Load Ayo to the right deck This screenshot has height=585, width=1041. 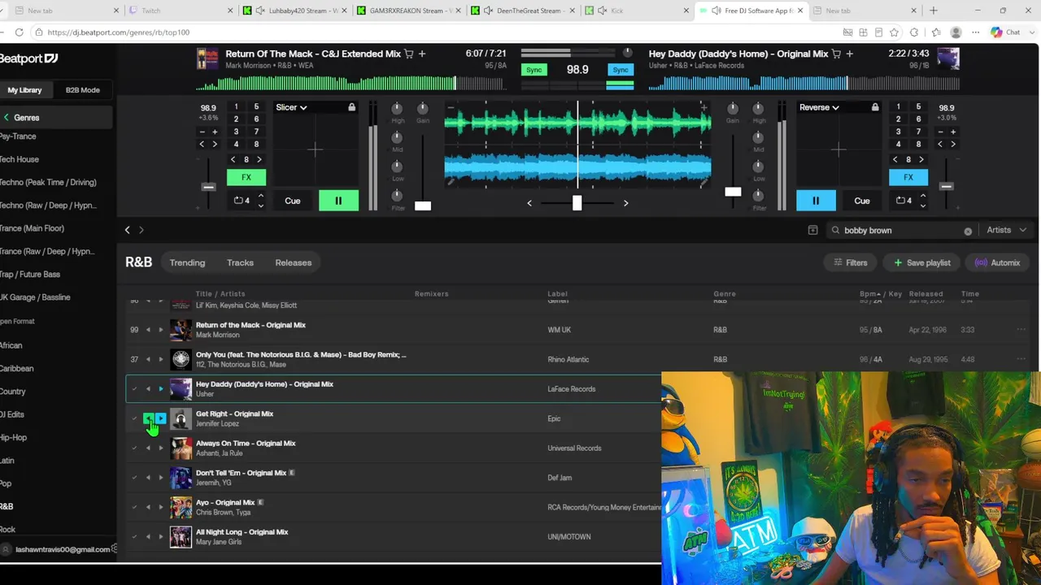(x=160, y=507)
